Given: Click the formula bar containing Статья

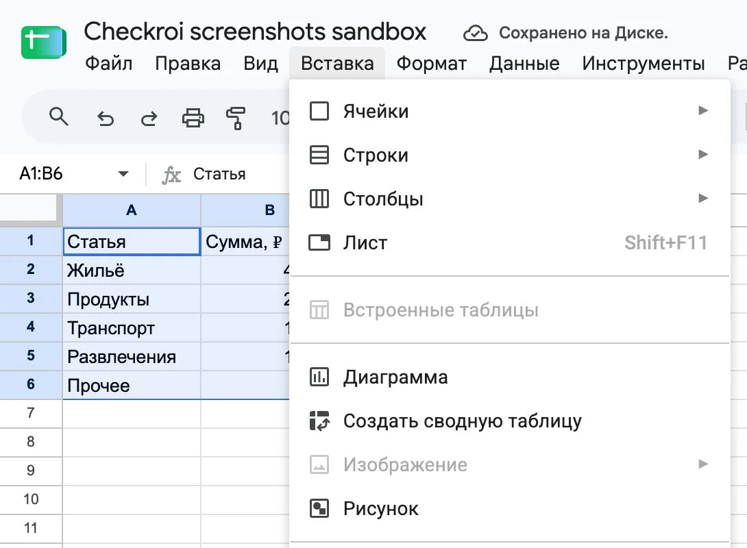Looking at the screenshot, I should click(219, 174).
